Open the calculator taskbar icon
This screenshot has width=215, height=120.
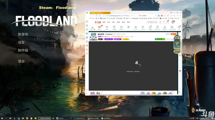31,118
